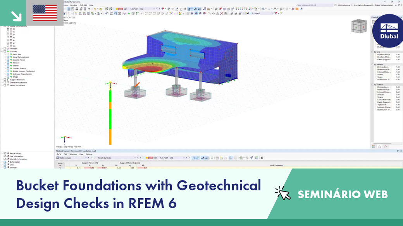The width and height of the screenshot is (403, 226).
Task: Open the View menu in results table
Action: 81,154
